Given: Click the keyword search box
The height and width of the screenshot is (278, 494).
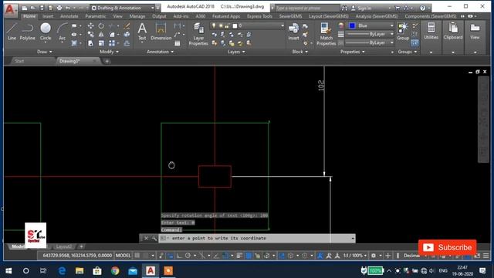Looking at the screenshot, I should coord(307,8).
